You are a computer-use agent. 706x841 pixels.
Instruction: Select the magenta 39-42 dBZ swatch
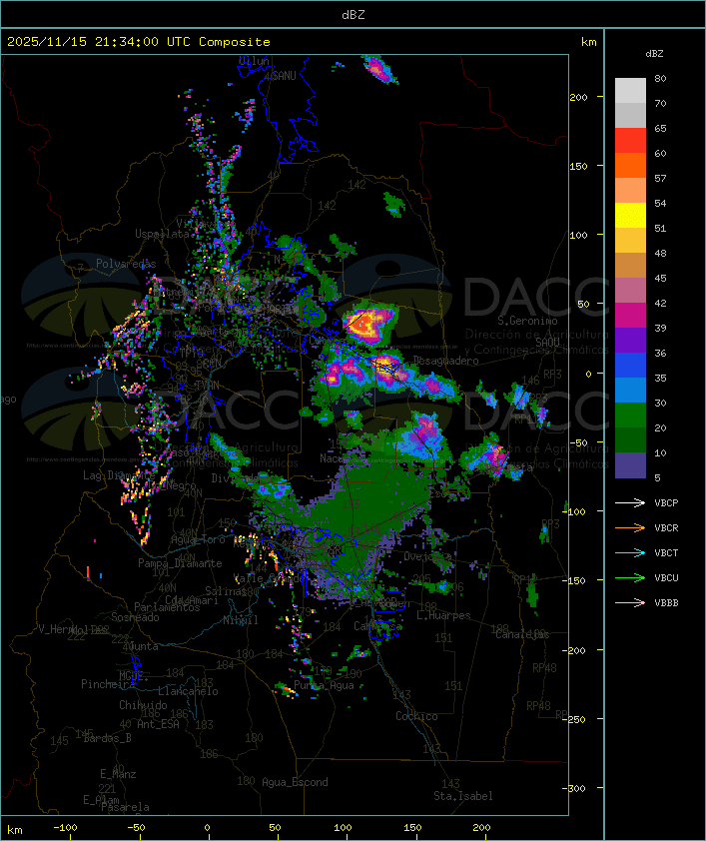click(x=630, y=316)
